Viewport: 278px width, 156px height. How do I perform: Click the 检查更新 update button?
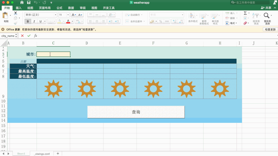(270, 29)
